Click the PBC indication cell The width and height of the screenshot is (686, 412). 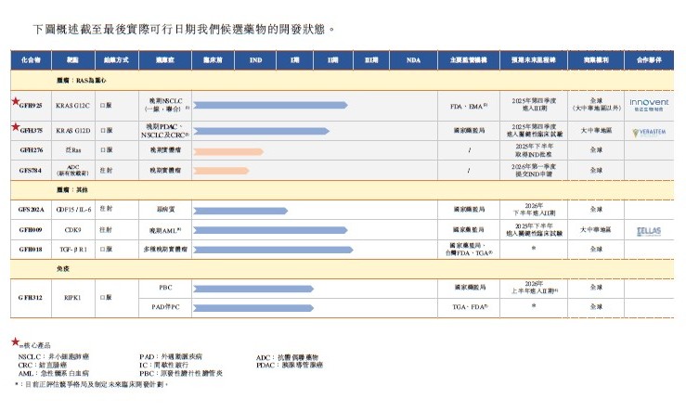tap(165, 288)
